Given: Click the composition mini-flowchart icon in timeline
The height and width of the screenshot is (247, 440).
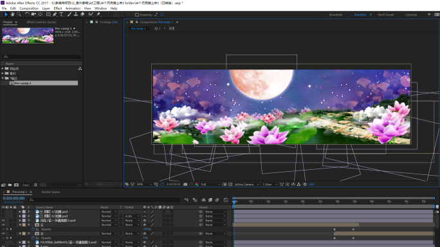Looking at the screenshot, I should (187, 200).
